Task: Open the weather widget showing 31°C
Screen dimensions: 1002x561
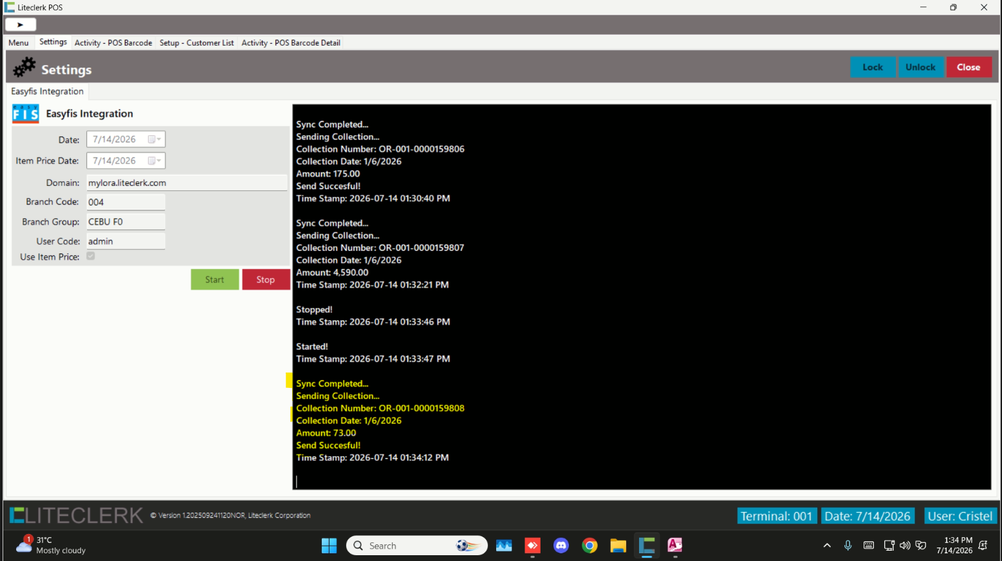Action: pyautogui.click(x=51, y=545)
